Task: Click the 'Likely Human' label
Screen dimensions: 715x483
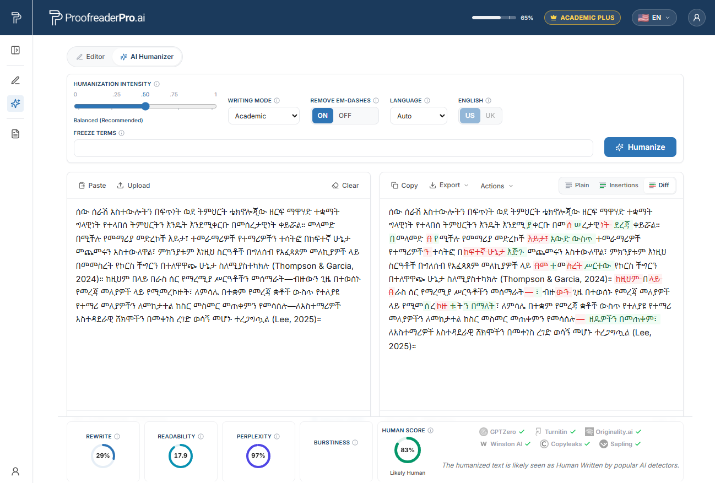Action: (x=408, y=473)
